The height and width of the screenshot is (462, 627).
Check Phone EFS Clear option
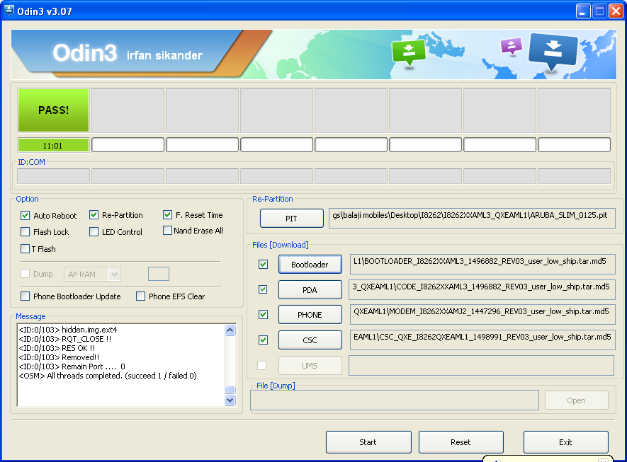pyautogui.click(x=140, y=296)
